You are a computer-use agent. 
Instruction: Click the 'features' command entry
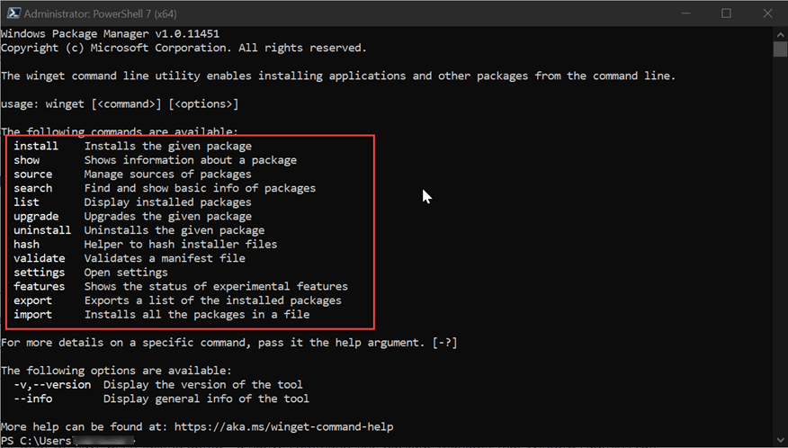coord(40,287)
